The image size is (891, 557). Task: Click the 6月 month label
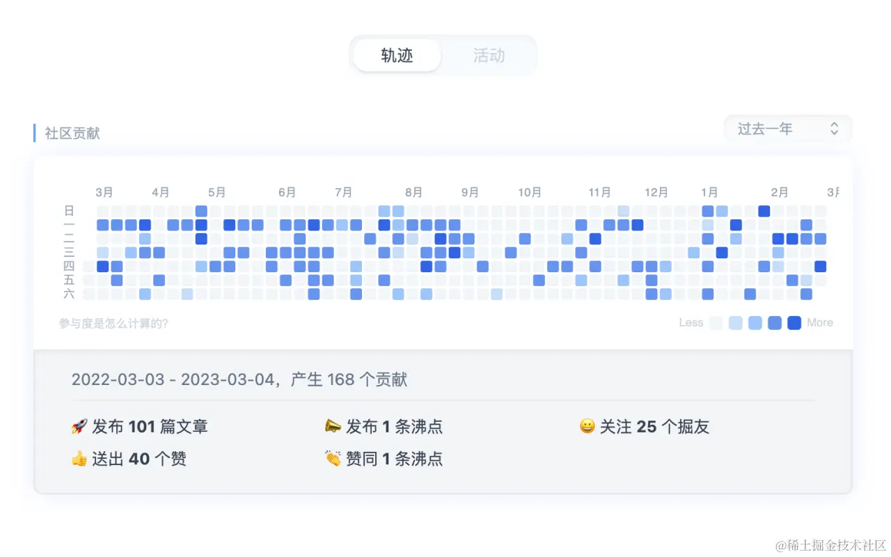click(287, 192)
